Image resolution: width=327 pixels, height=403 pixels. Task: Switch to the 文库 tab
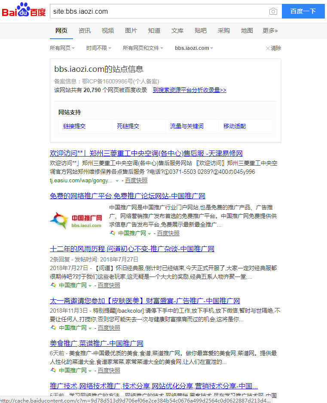177,31
